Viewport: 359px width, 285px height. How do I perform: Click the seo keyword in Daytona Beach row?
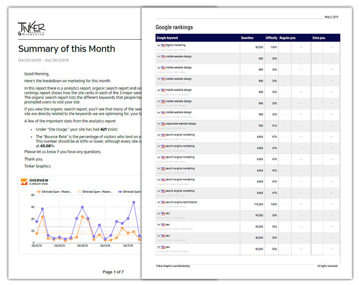click(x=168, y=225)
